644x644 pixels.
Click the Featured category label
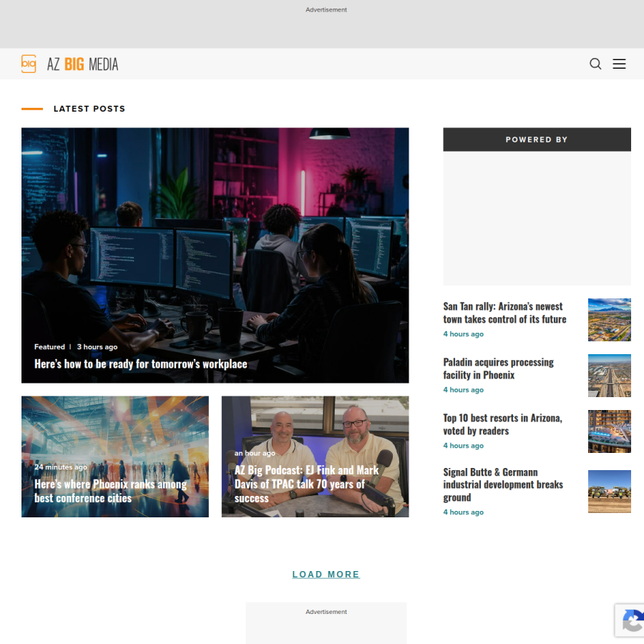49,346
